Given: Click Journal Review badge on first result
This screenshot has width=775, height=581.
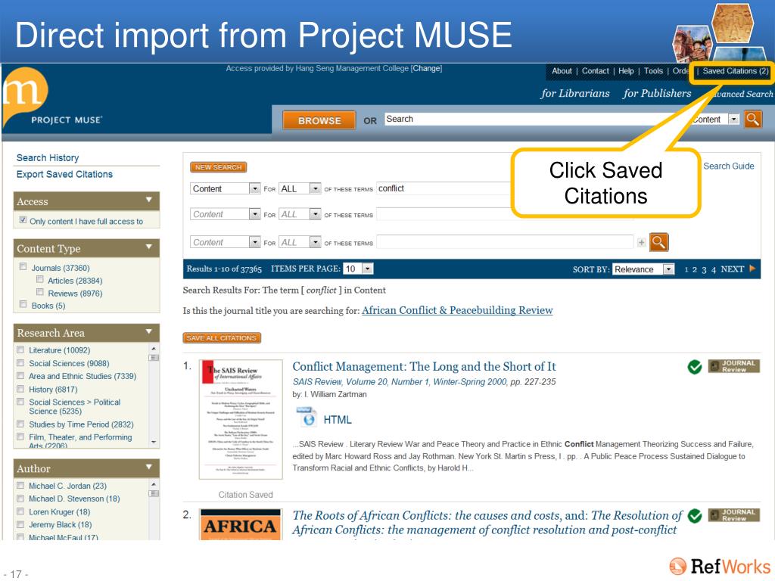Looking at the screenshot, I should click(733, 366).
